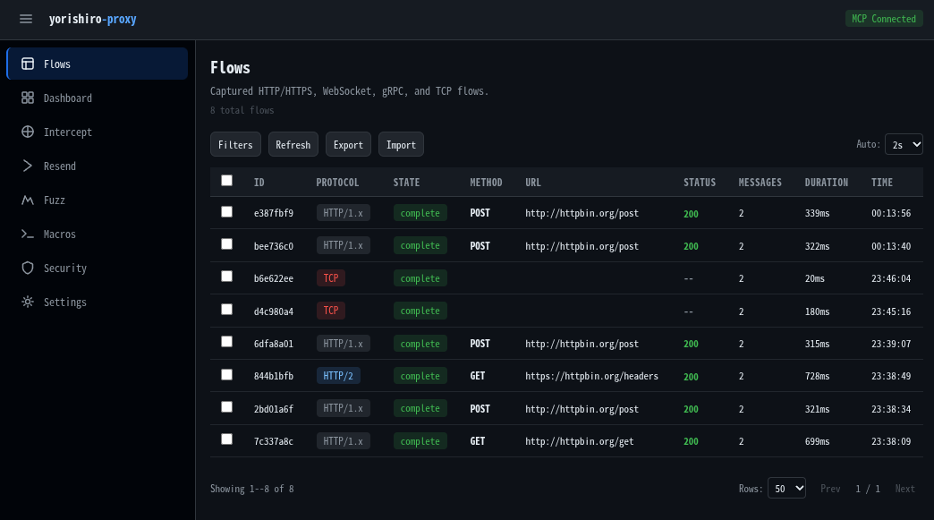Open the auto-refresh interval dropdown
The height and width of the screenshot is (520, 934).
(904, 143)
